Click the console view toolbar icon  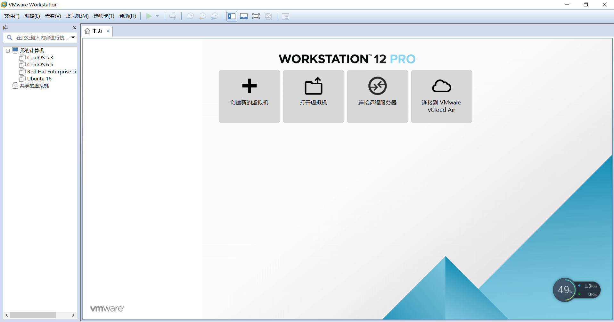(285, 16)
